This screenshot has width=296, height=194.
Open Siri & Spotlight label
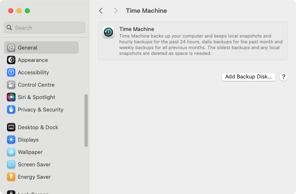click(36, 97)
